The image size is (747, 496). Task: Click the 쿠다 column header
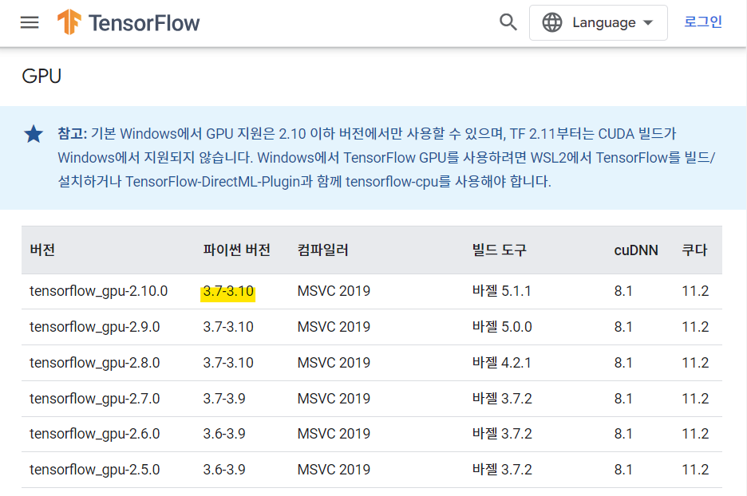[x=694, y=250]
